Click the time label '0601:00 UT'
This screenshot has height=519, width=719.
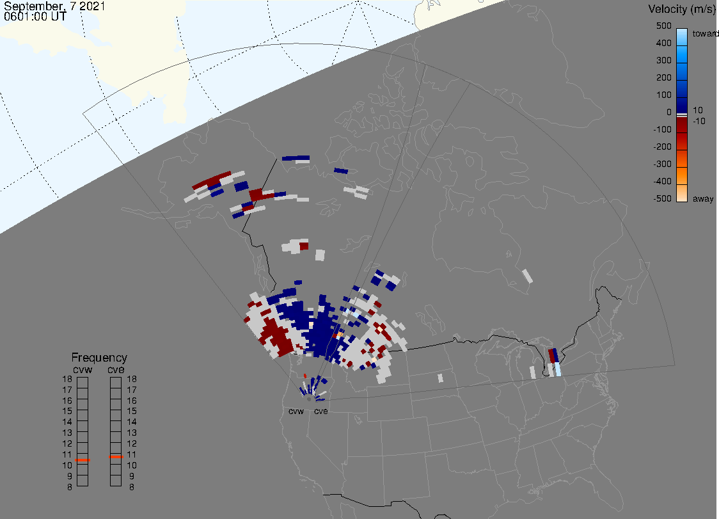point(35,16)
